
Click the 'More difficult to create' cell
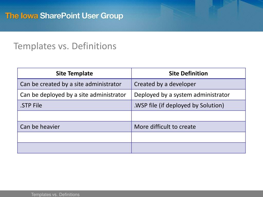(188, 127)
